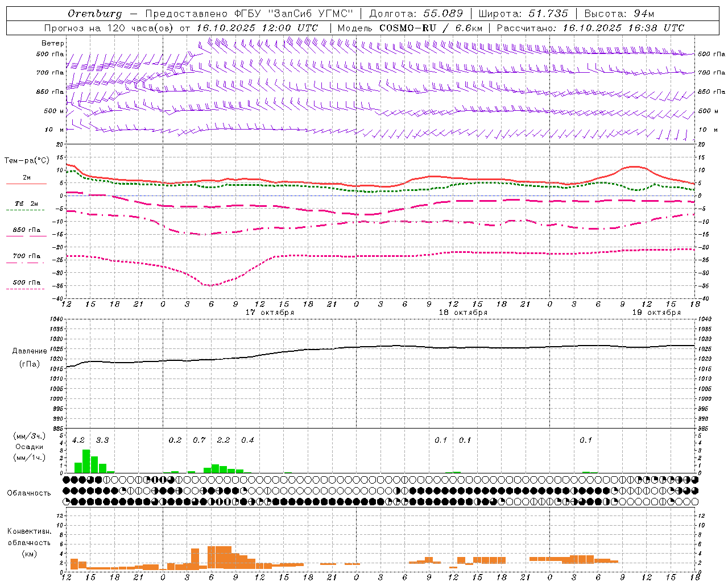728x582 pixels.
Task: Click the '18 октября' date label
Action: (x=463, y=313)
